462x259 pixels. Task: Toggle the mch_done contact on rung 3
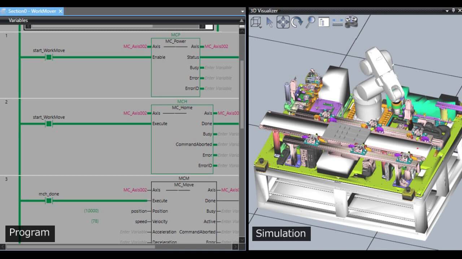[49, 201]
